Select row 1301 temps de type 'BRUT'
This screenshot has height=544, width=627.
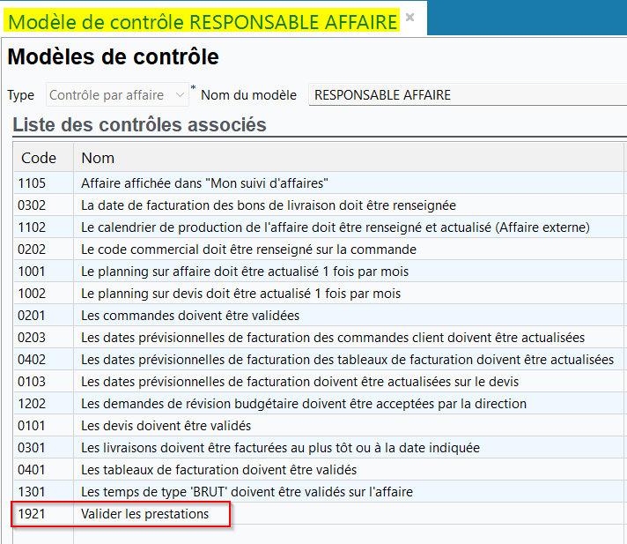(319, 492)
